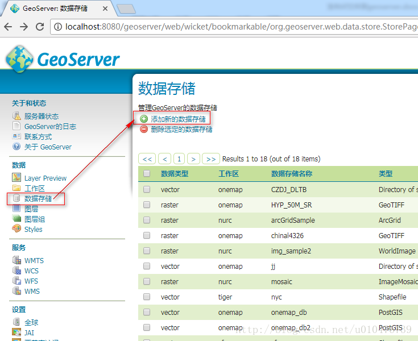Click the Styles palette icon
This screenshot has height=341, width=418.
point(16,228)
